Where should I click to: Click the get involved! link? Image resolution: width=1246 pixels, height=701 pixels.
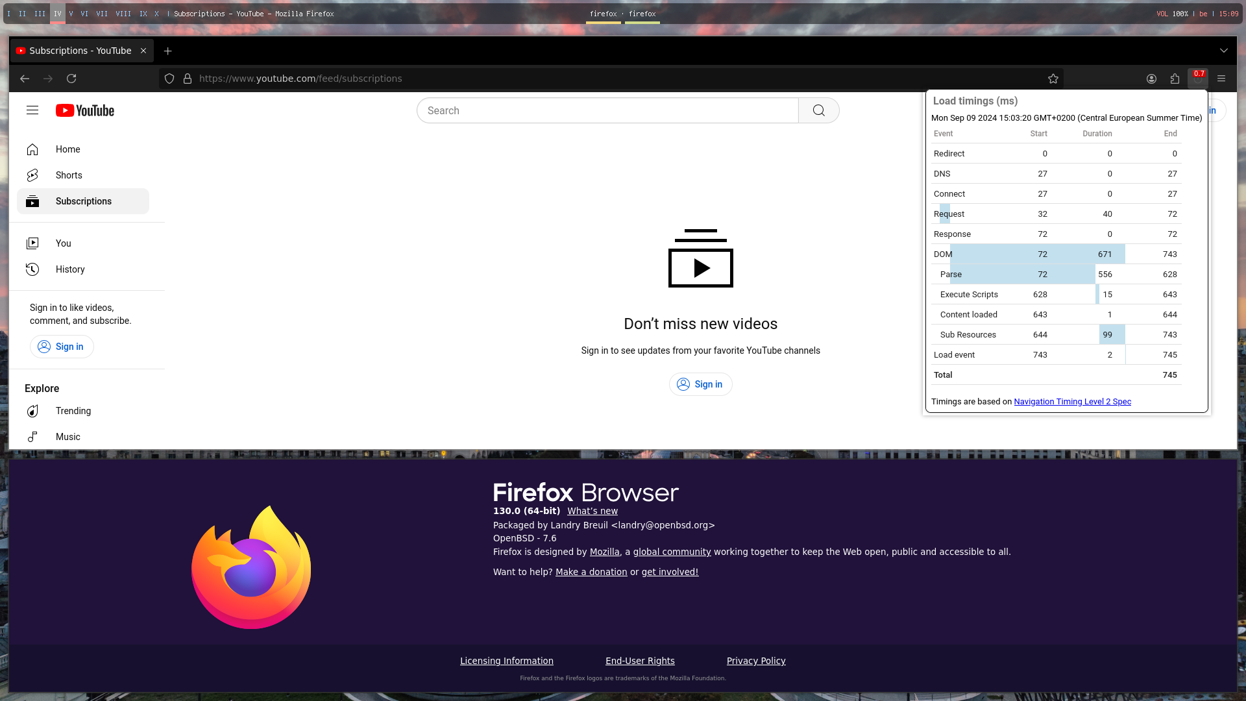(670, 572)
